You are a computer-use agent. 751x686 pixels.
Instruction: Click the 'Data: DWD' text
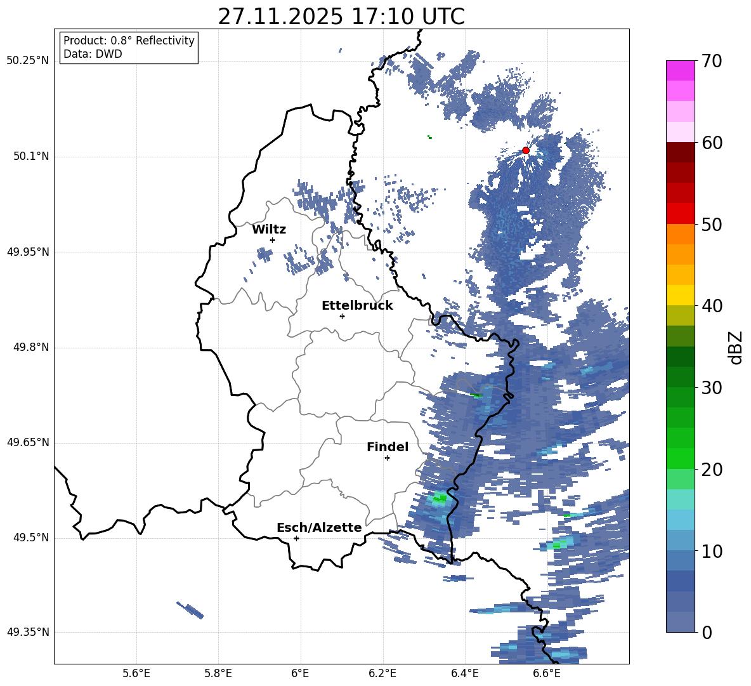click(x=93, y=54)
